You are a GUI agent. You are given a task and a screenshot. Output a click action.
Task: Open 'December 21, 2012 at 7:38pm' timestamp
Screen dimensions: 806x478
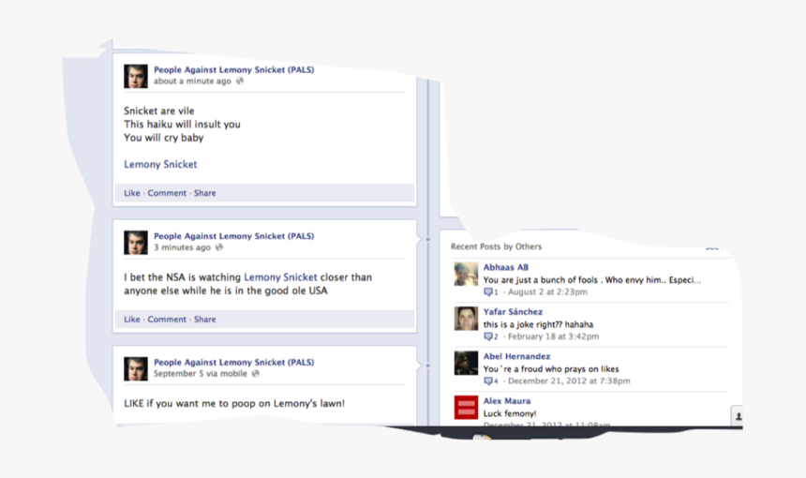[569, 381]
